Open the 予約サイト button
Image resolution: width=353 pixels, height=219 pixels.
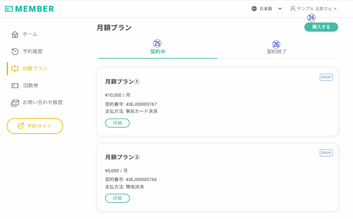click(35, 126)
